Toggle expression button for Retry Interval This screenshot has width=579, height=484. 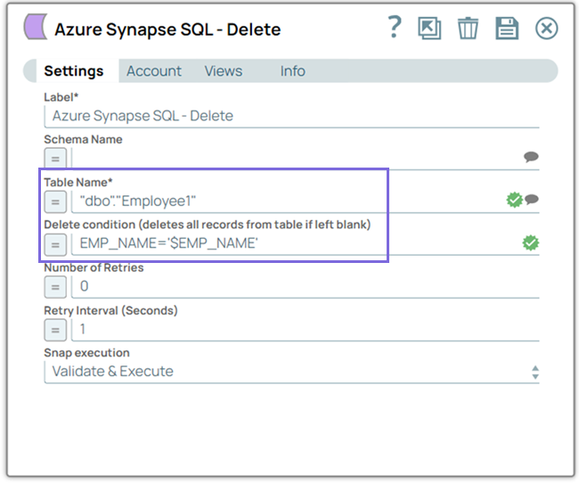point(55,330)
